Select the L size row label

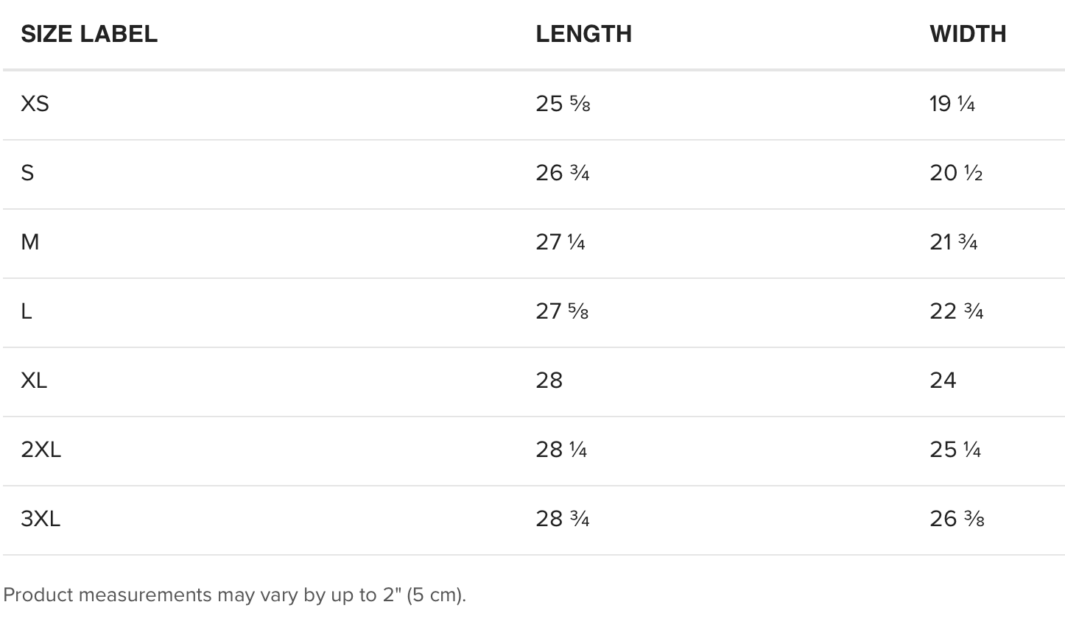(x=27, y=311)
